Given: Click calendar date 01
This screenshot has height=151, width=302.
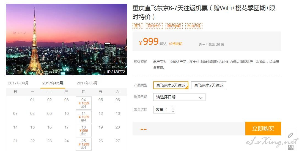Looking at the screenshot, I should (32, 100).
